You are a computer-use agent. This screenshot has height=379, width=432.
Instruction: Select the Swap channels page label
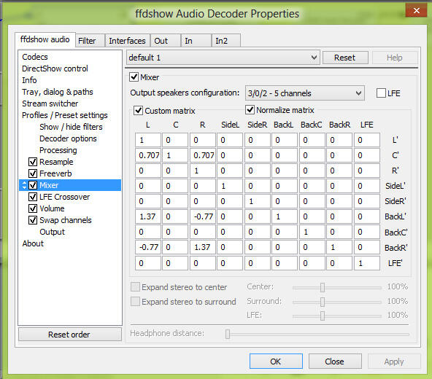click(x=66, y=220)
